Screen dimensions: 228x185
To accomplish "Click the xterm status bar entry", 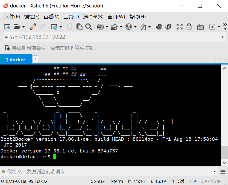I will coord(117,181).
